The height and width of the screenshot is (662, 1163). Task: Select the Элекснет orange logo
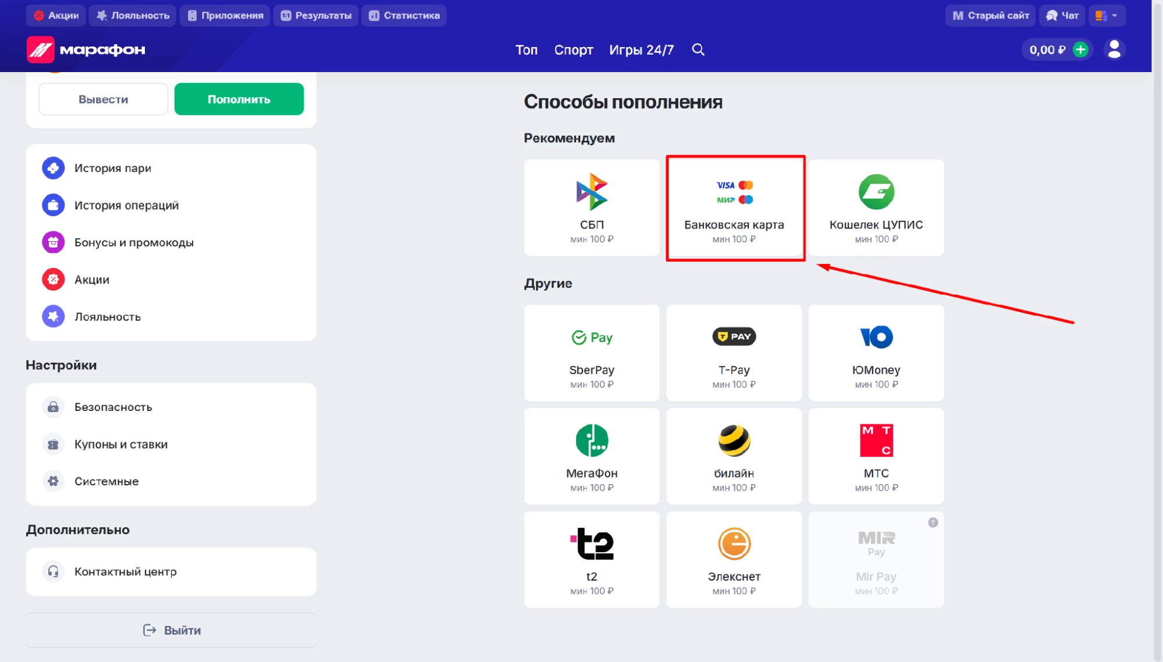coord(734,544)
